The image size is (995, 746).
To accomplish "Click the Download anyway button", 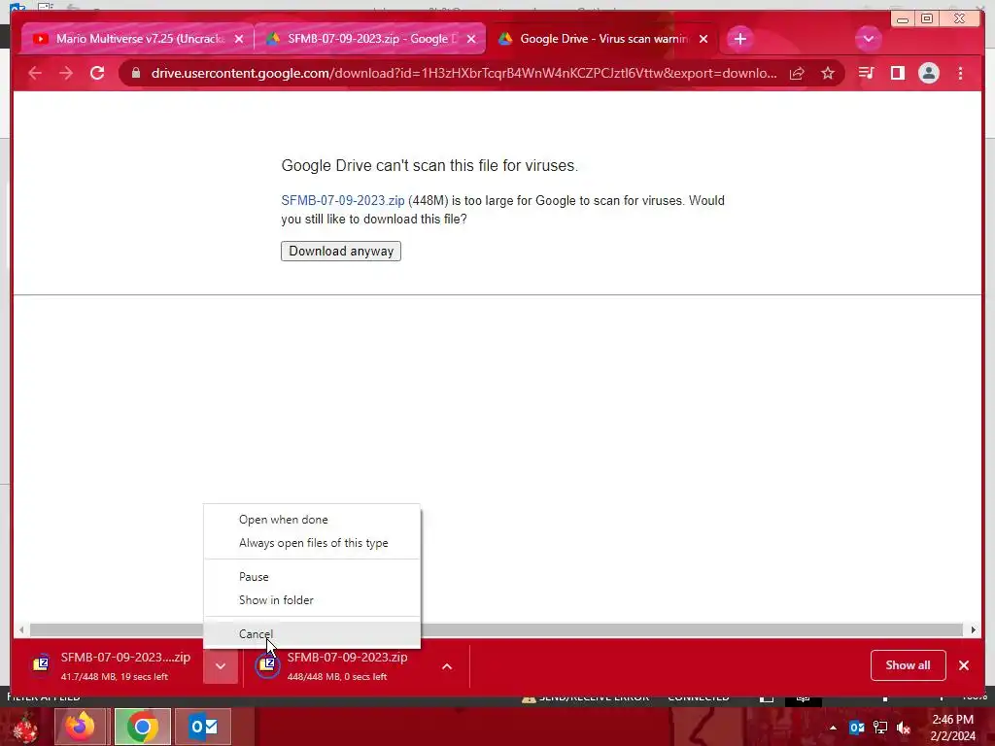I will 341,252.
